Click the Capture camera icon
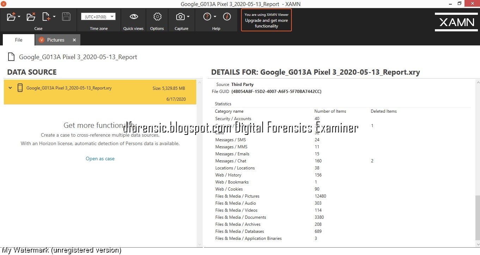480x255 pixels. point(180,16)
